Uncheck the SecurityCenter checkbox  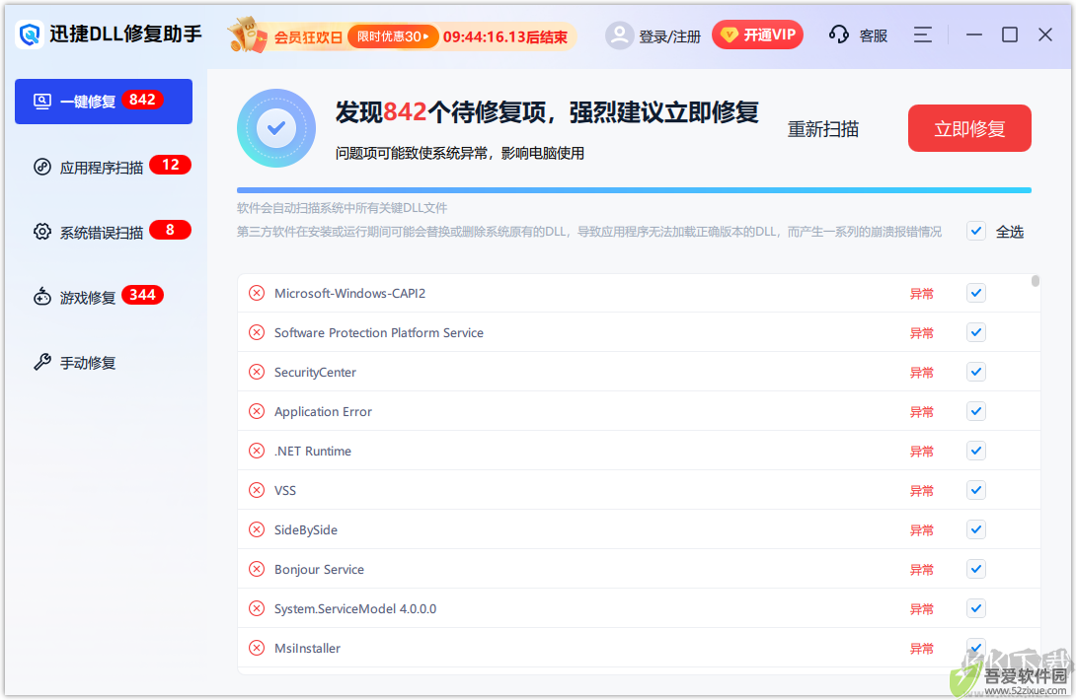(x=976, y=373)
